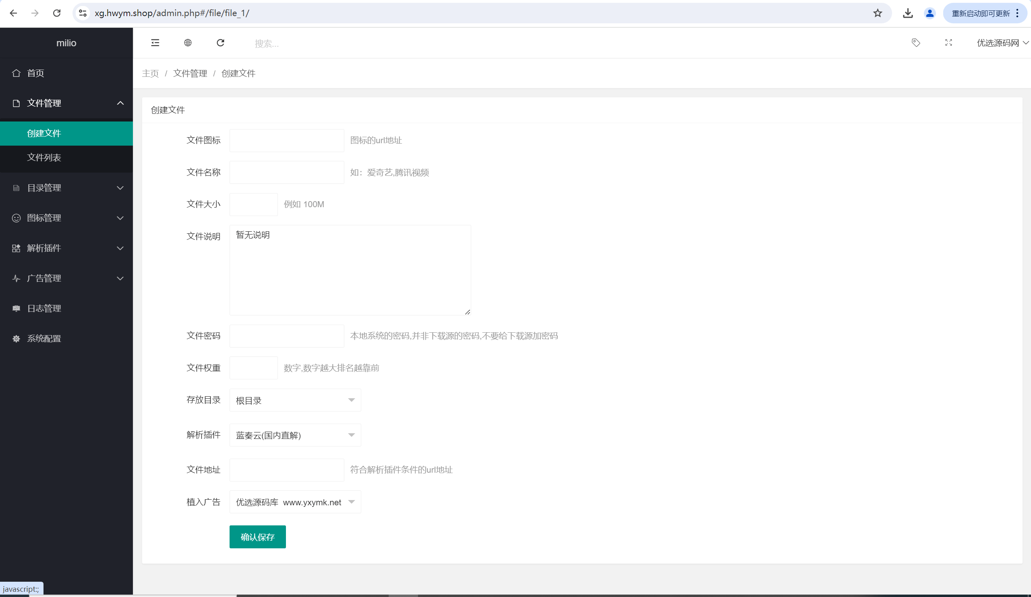Click the 文件名称 input field
This screenshot has height=597, width=1031.
click(287, 173)
